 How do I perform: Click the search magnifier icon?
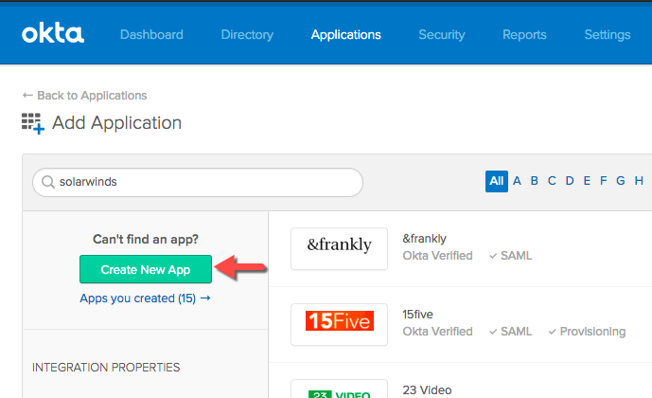click(x=48, y=182)
